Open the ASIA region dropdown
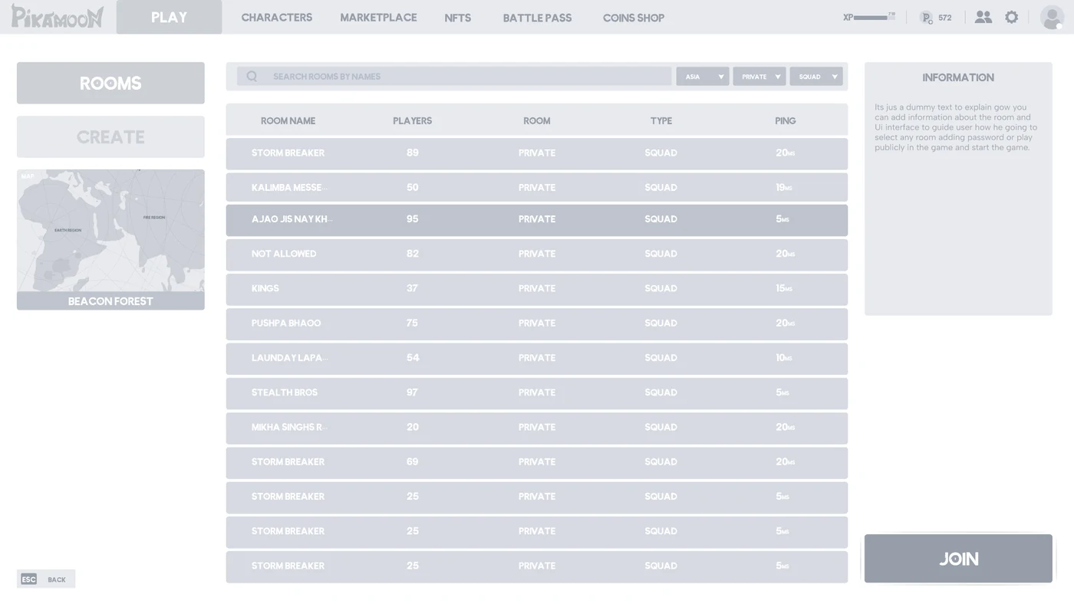 [x=703, y=77]
